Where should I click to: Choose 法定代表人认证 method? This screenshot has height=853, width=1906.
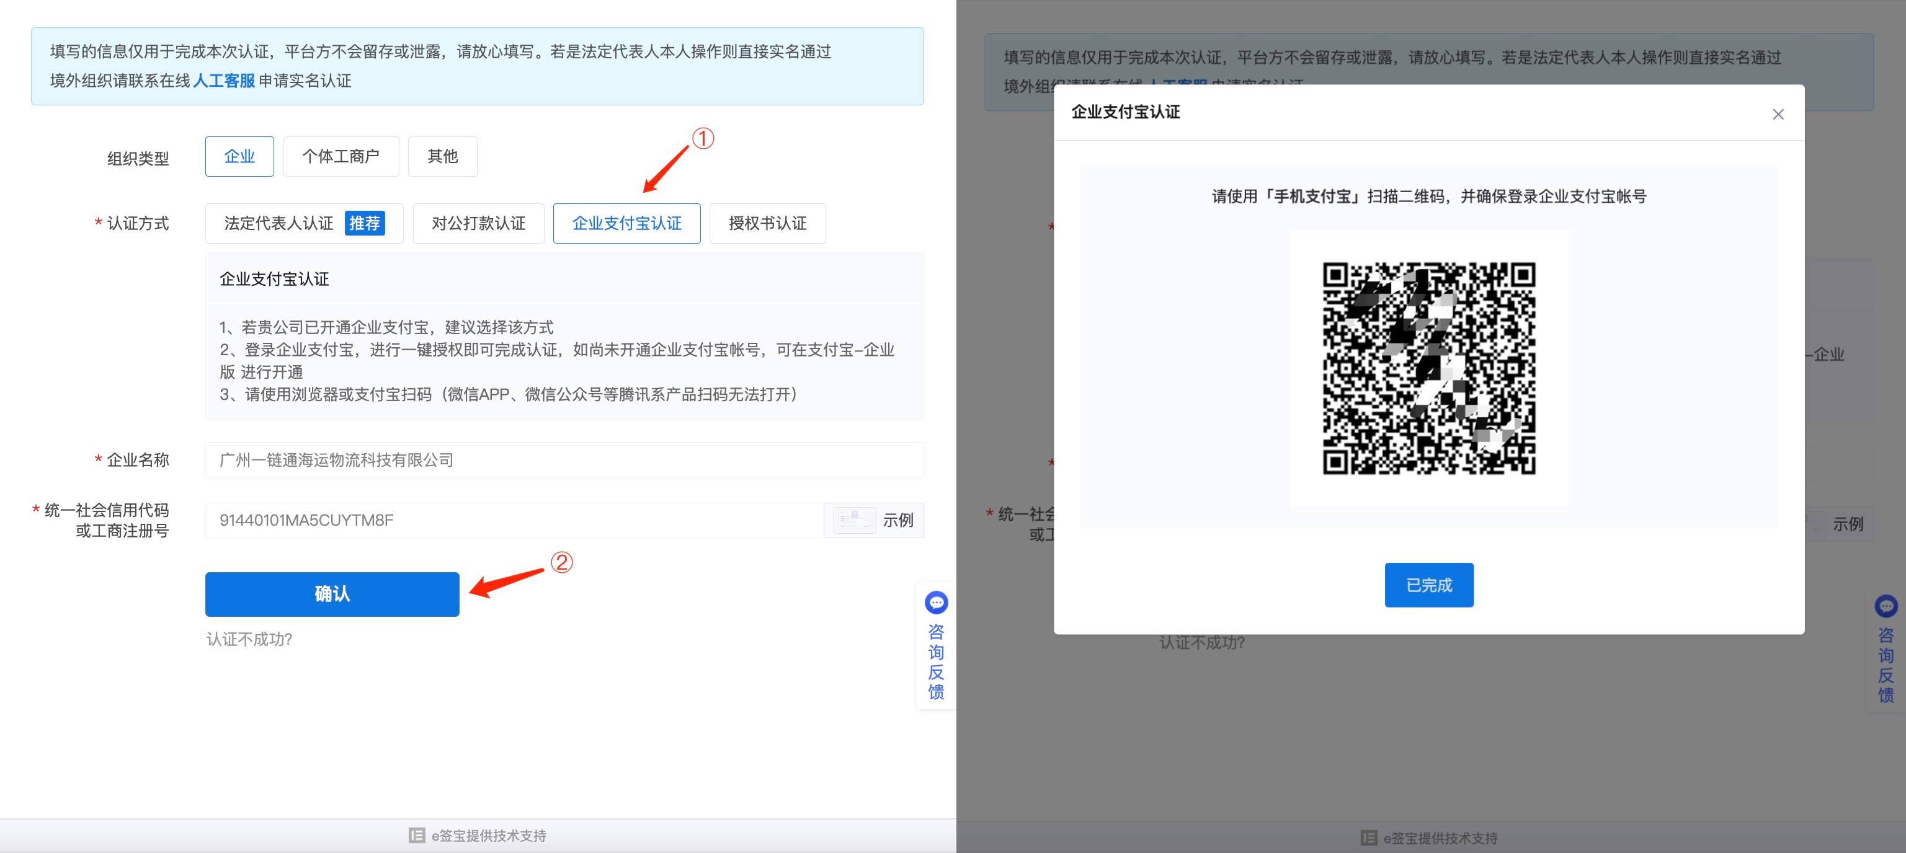pos(304,223)
